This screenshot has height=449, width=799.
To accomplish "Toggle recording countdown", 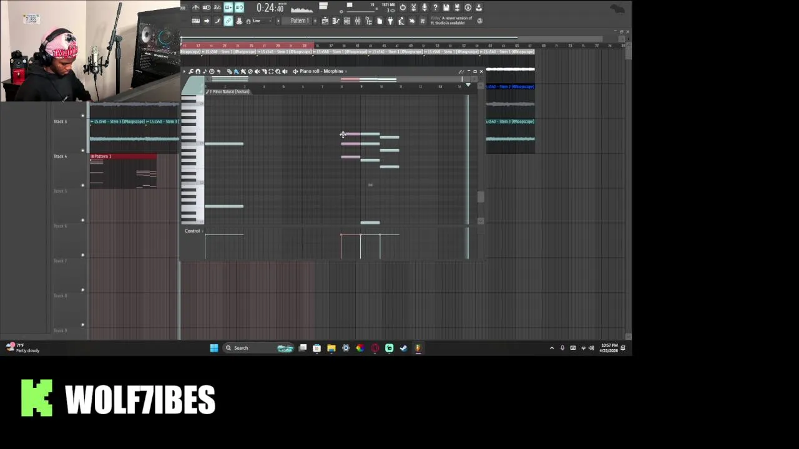I will tap(217, 7).
